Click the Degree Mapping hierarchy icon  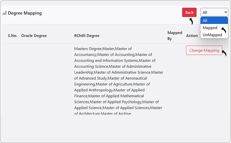click(5, 13)
